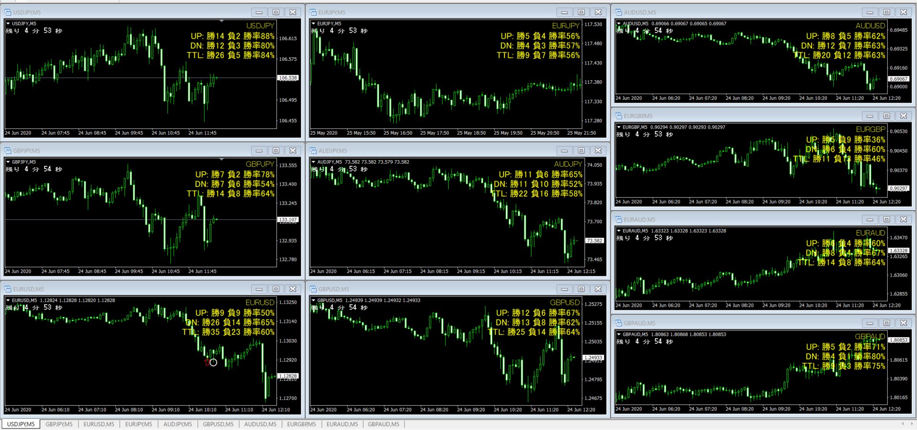Screen dimensions: 917x430
Task: Click the AUDJPY,M5 chart window icon
Action: coord(313,151)
